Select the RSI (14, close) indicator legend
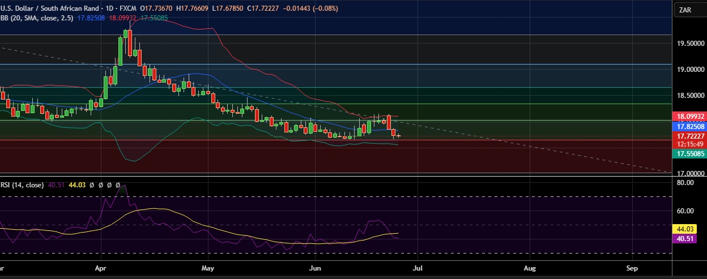707x279 pixels. (22, 185)
